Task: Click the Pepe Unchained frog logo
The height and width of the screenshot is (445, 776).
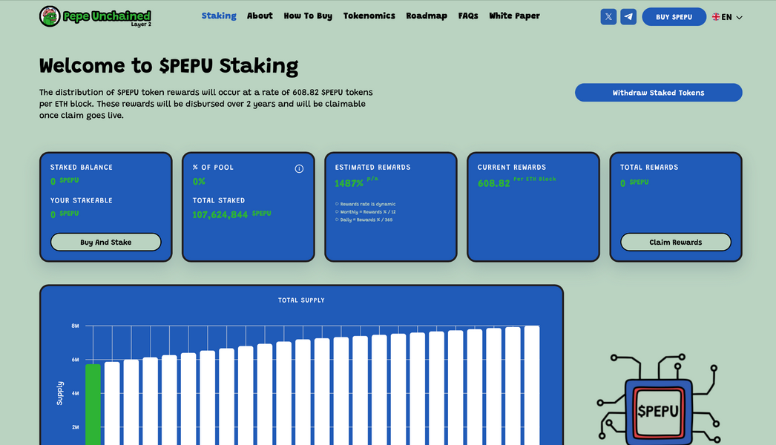Action: click(50, 16)
